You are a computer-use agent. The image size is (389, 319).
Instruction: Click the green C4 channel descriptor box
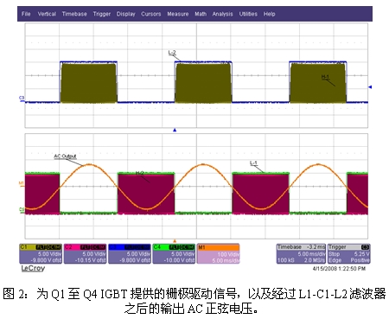pyautogui.click(x=174, y=254)
